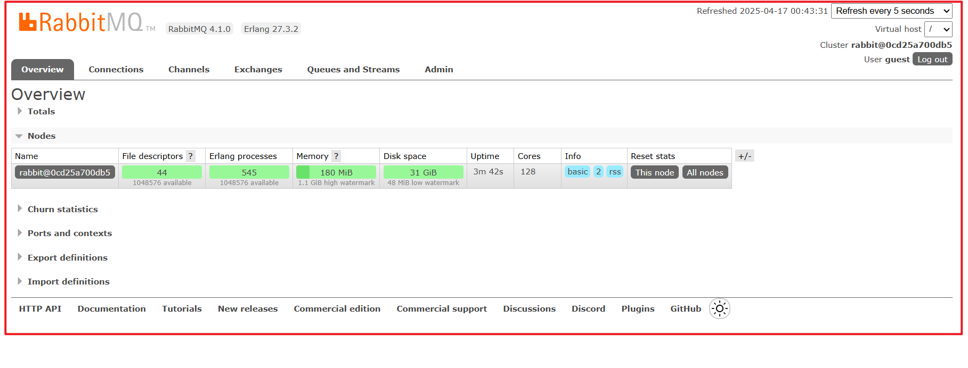Expand the Totals section
Image resolution: width=968 pixels, height=368 pixels.
point(41,111)
